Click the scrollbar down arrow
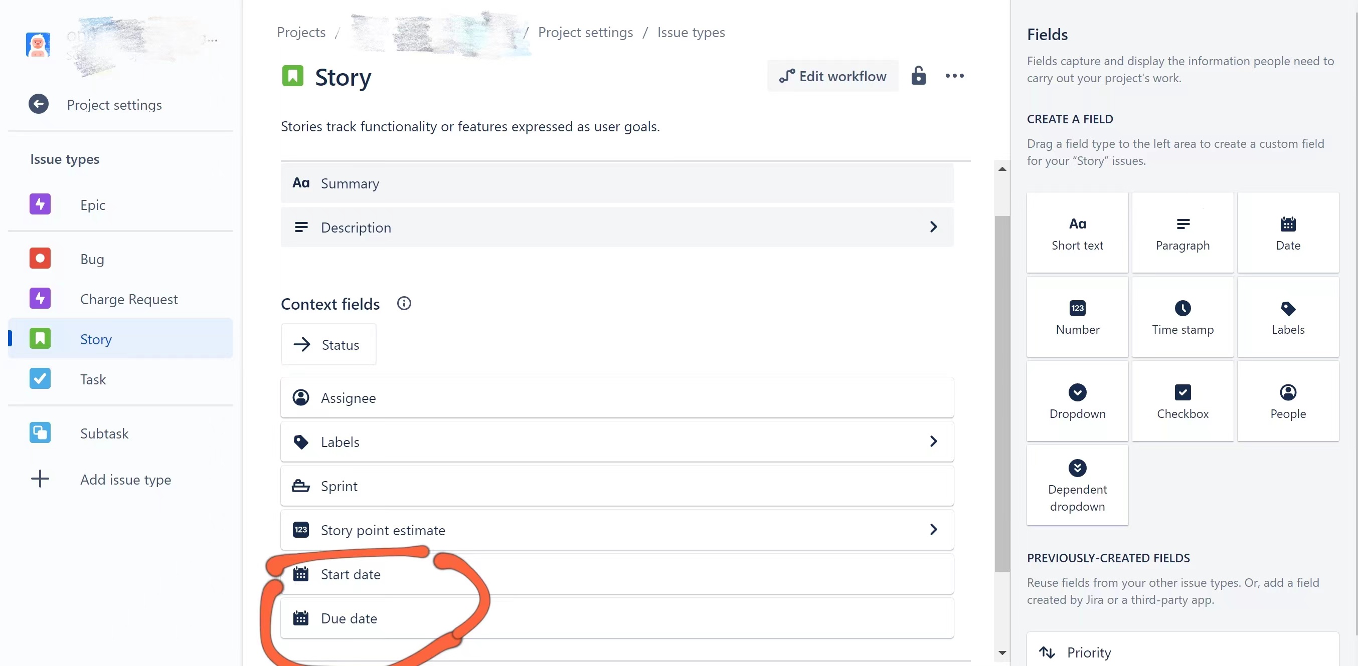The image size is (1358, 666). pyautogui.click(x=1001, y=653)
